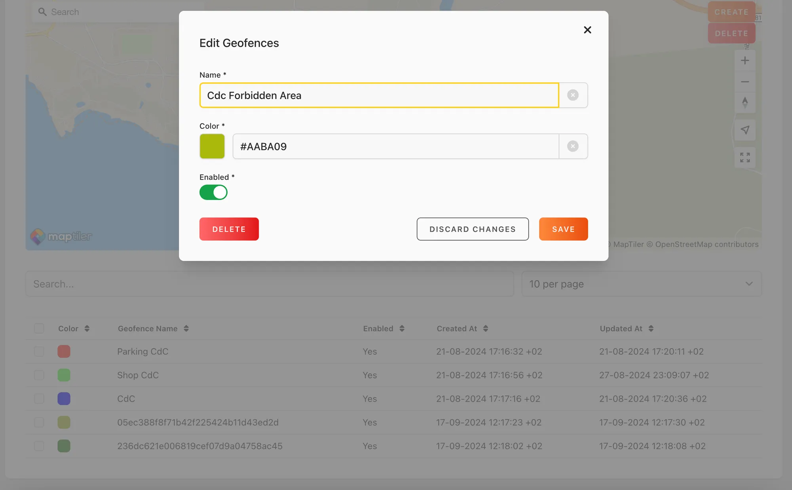Image resolution: width=792 pixels, height=490 pixels.
Task: Check the Parking CdC row checkbox
Action: (x=39, y=351)
